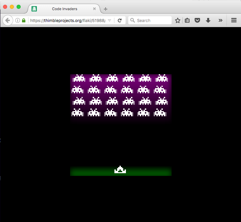This screenshot has width=241, height=222.
Task: Close the browser window (red button)
Action: pos(5,7)
